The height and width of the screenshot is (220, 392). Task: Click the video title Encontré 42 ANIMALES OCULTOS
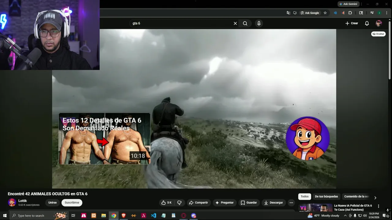click(47, 194)
